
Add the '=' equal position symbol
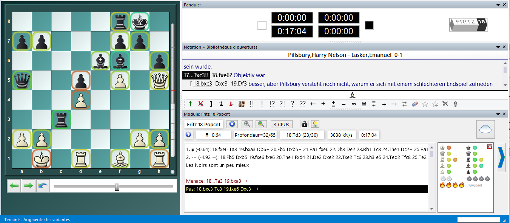click(344, 104)
